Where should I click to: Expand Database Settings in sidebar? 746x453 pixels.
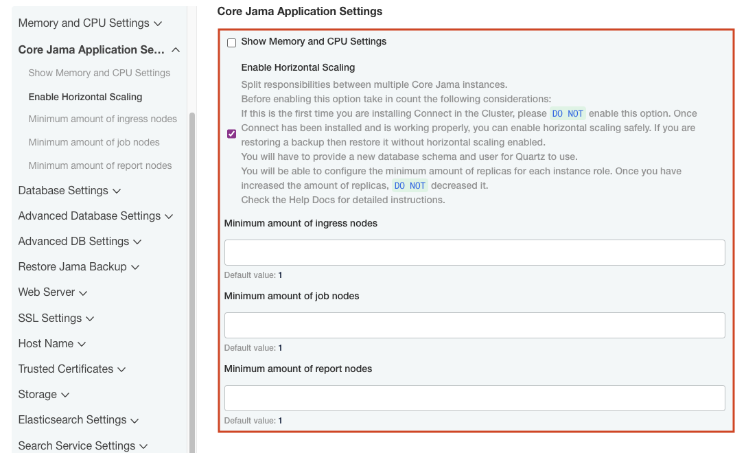coord(69,190)
